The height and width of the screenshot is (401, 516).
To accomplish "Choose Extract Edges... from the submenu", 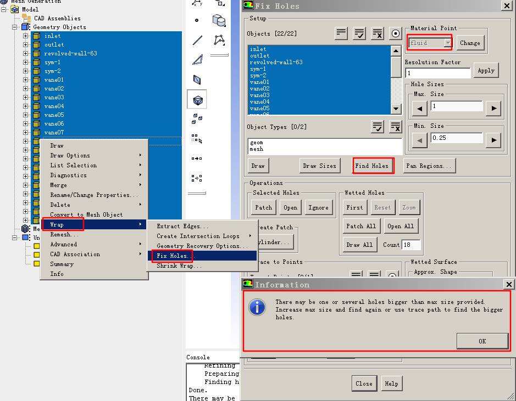I will [202, 226].
